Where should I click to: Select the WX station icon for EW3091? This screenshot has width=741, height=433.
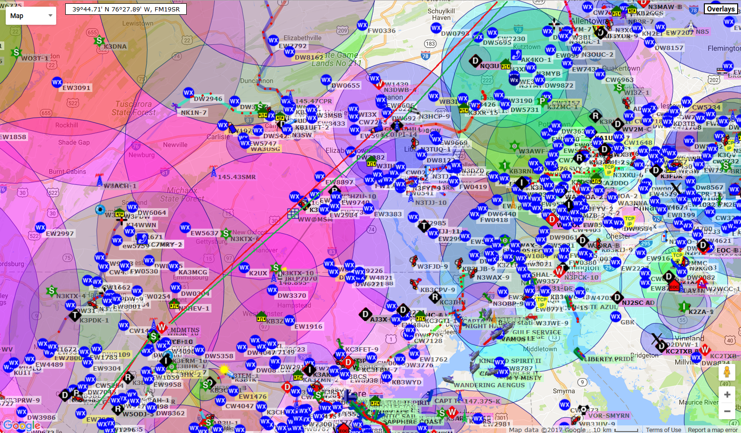(x=57, y=82)
